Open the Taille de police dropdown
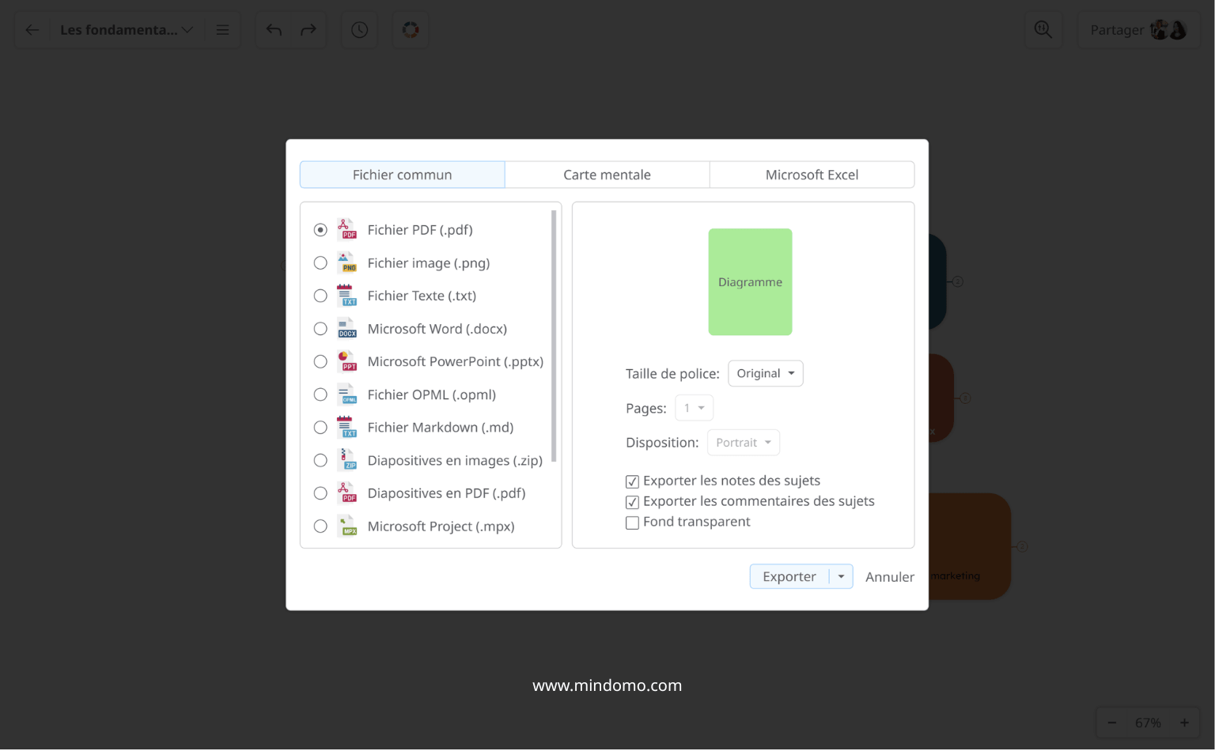 [x=765, y=374]
